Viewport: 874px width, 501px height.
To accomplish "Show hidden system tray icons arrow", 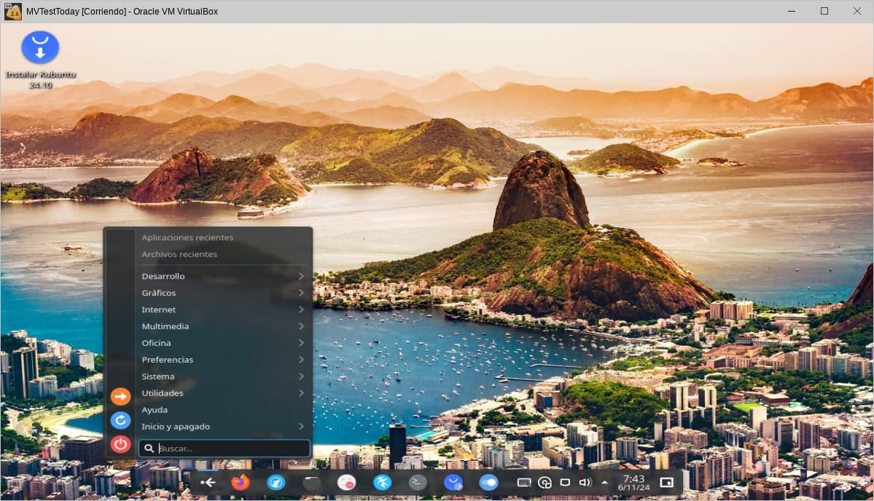I will (x=604, y=482).
